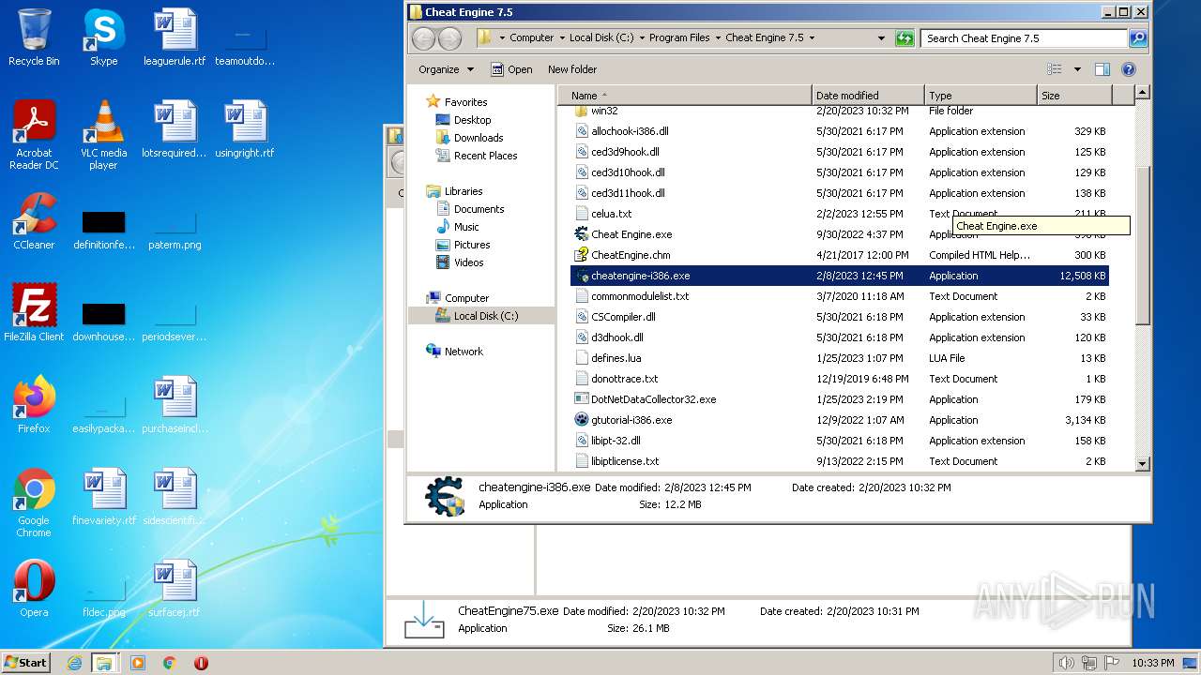Sort by Size column header

(1074, 96)
